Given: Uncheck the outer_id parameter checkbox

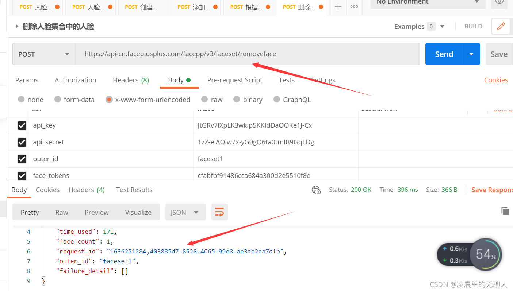Looking at the screenshot, I should coord(22,159).
